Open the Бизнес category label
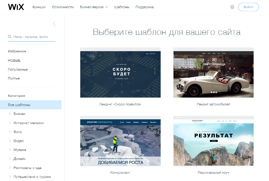The width and height of the screenshot is (269, 181). point(20,114)
